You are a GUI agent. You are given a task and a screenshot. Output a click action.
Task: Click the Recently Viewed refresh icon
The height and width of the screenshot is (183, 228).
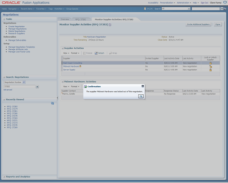(52, 103)
